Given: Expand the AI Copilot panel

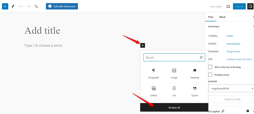Looking at the screenshot, I should [x=253, y=111].
